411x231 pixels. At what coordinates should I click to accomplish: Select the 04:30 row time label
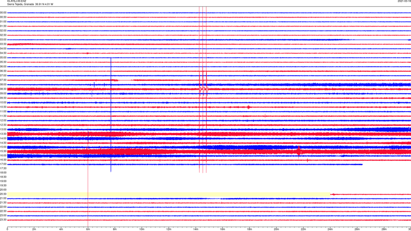(3, 53)
